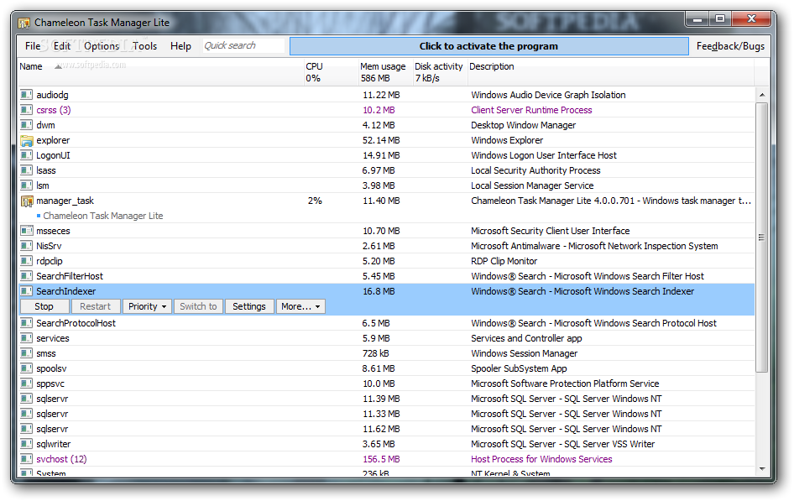Click the dwm process icon

pos(26,125)
